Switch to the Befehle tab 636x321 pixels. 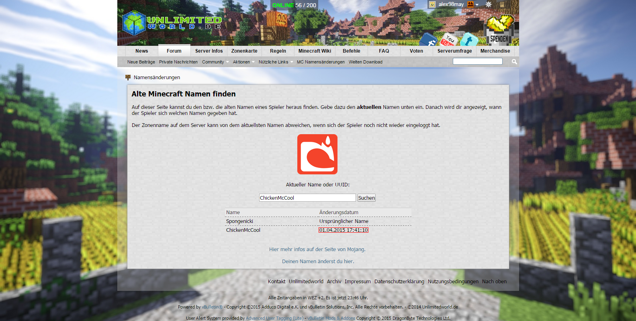pyautogui.click(x=352, y=51)
